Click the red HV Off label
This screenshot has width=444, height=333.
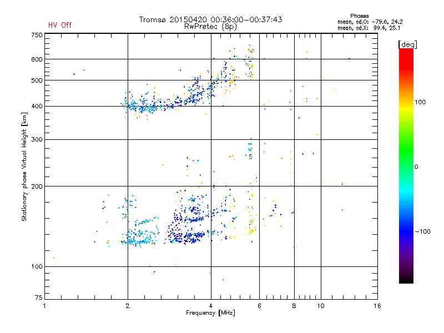tap(60, 25)
